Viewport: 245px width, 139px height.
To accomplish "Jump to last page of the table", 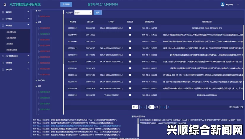I will (x=164, y=107).
